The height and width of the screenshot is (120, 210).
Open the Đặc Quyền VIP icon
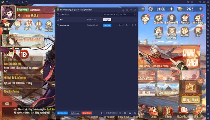(172, 19)
